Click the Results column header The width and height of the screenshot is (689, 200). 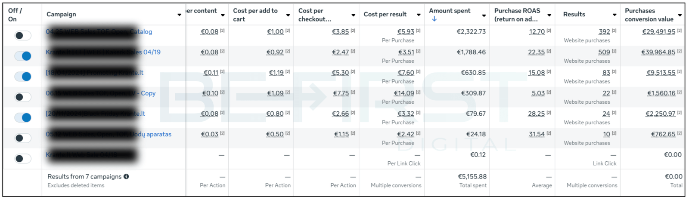pos(574,15)
